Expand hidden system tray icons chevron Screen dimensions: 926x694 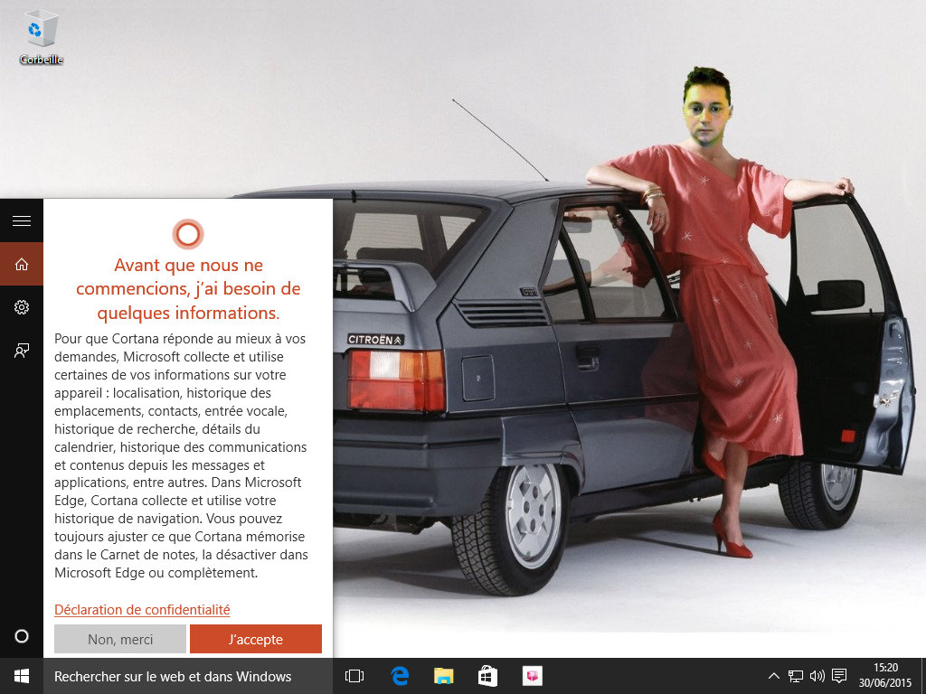(x=774, y=676)
